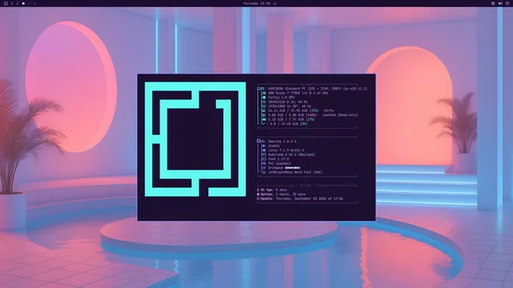Click the 941 (pacman) packages text
The height and width of the screenshot is (288, 513).
pyautogui.click(x=279, y=163)
